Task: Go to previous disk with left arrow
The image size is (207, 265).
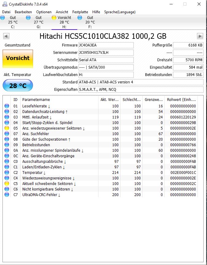Action: coord(6,36)
